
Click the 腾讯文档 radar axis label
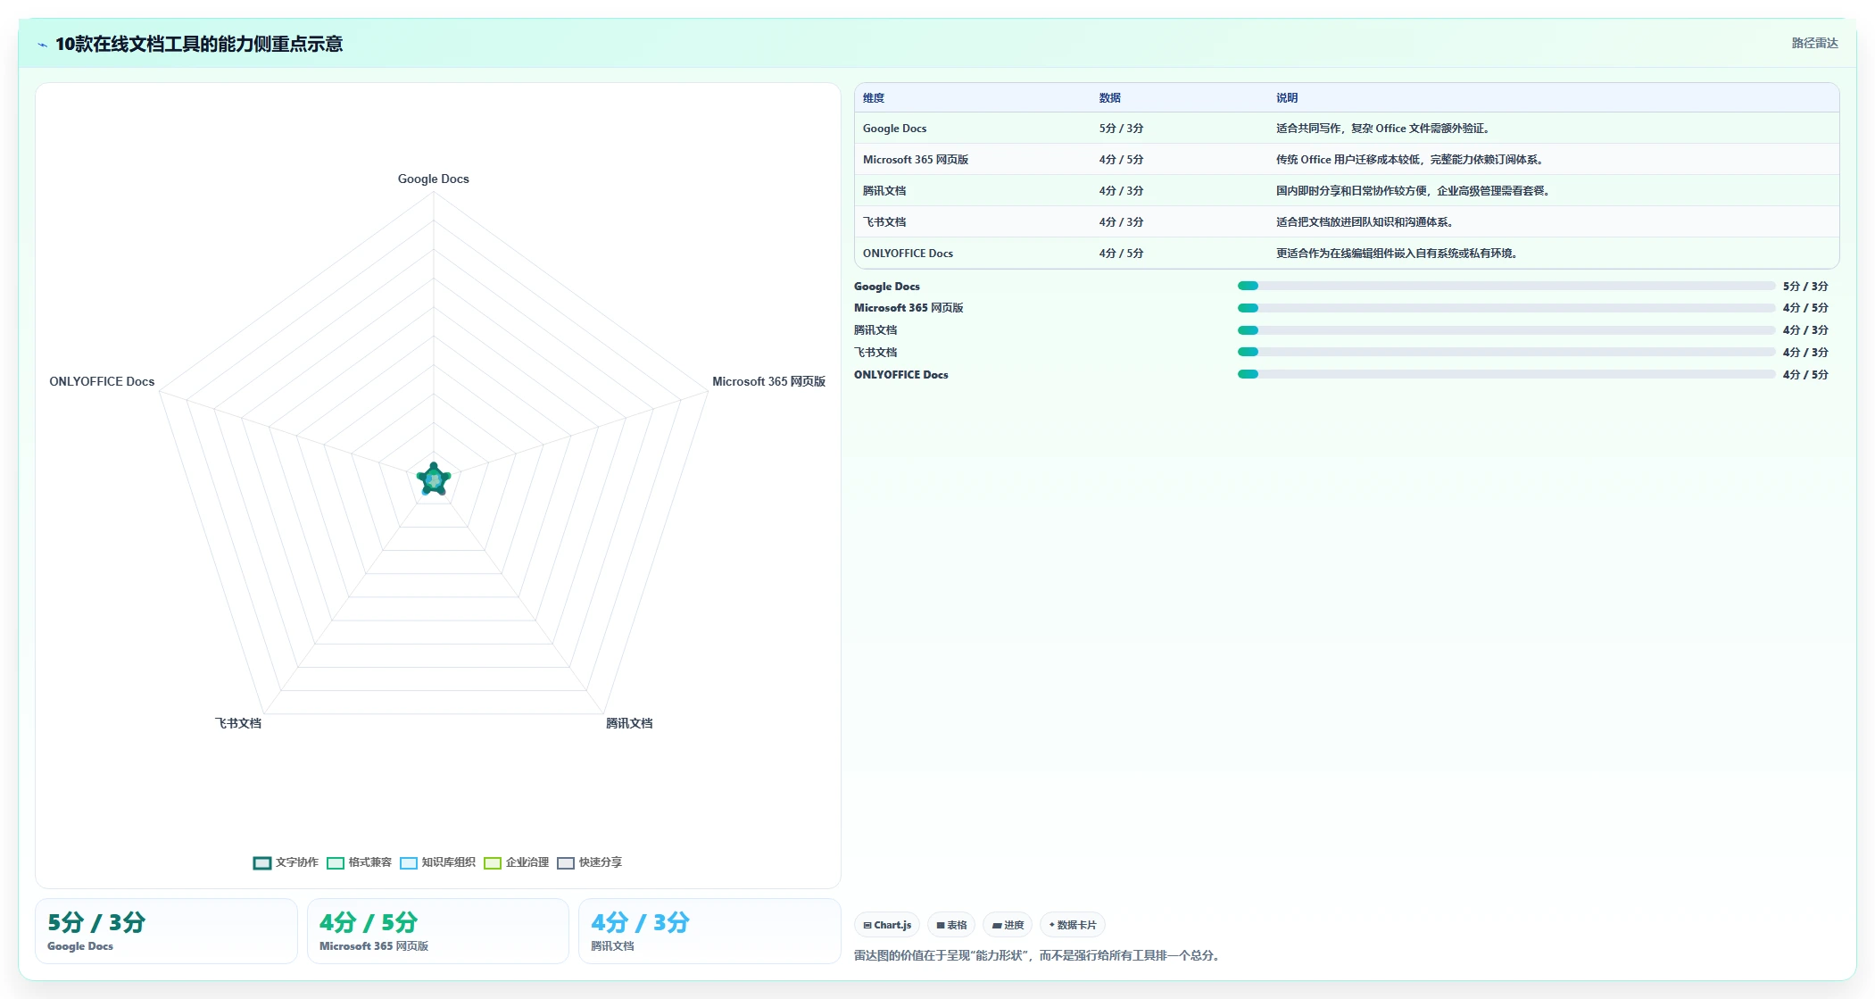(629, 723)
